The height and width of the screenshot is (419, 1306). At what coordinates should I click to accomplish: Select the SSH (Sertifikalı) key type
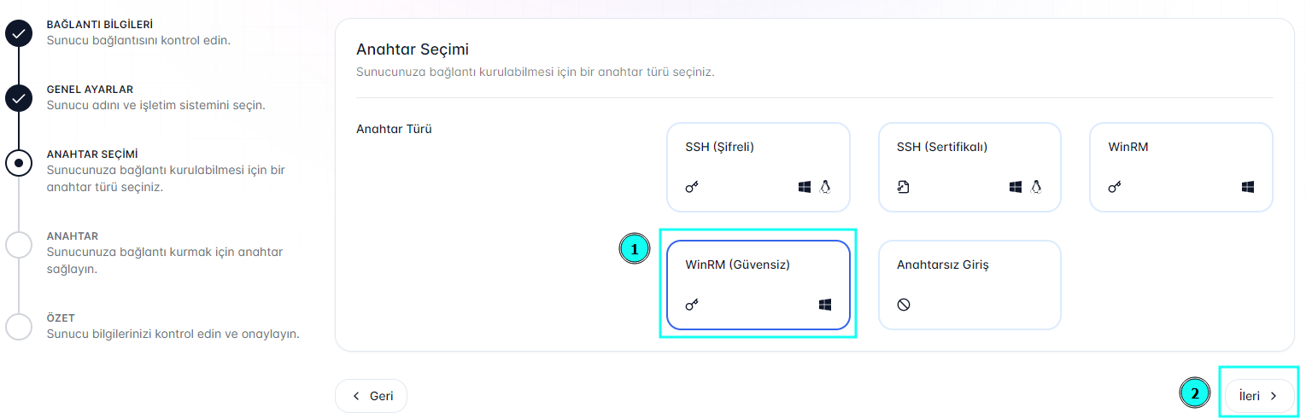[969, 166]
